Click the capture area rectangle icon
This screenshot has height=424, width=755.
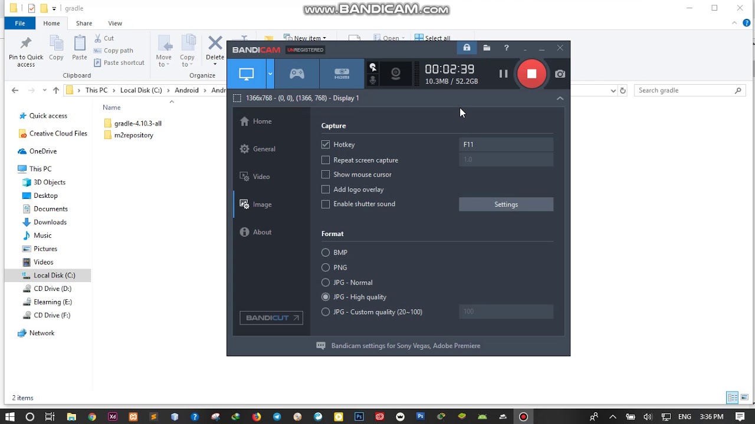coord(237,98)
